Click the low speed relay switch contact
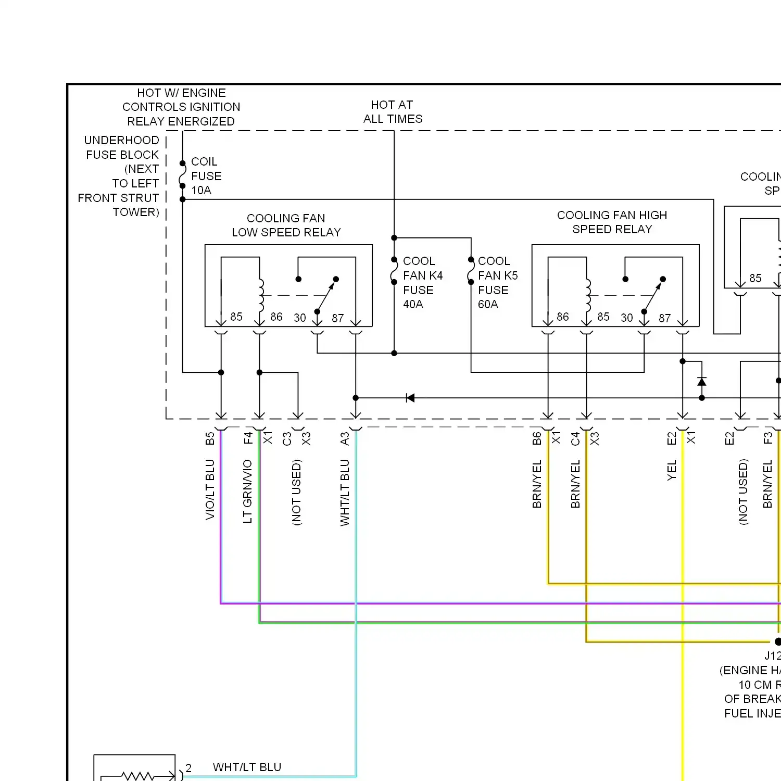Screen dimensions: 781x781 (x=326, y=295)
